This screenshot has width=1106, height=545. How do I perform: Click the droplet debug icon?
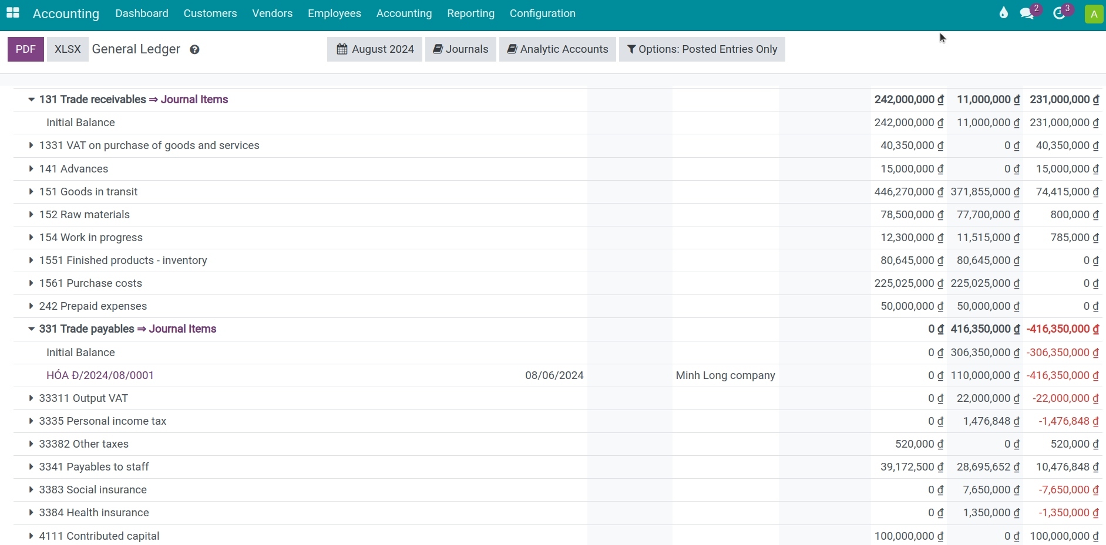(1004, 13)
